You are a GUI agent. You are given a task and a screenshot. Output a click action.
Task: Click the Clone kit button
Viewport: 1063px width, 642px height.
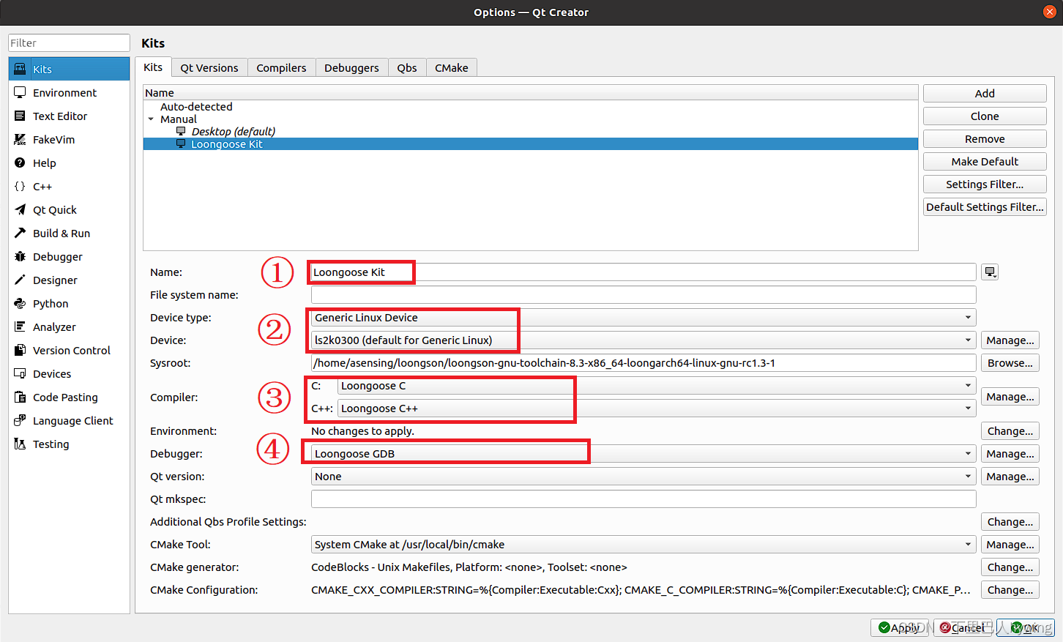(x=985, y=116)
